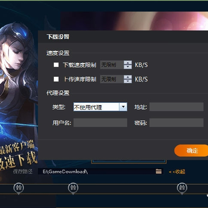The width and height of the screenshot is (208, 208).
Task: Click KB/S label next to upload limit
Action: (141, 79)
